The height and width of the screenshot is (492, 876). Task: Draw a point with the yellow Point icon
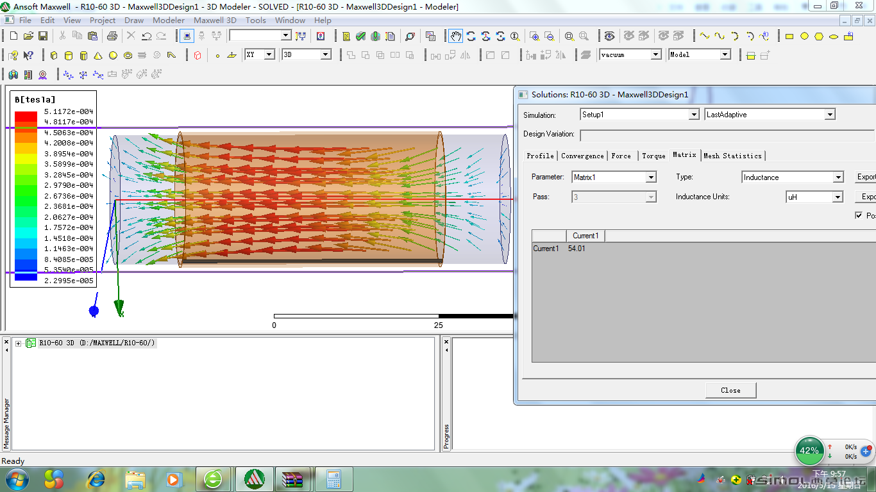217,55
